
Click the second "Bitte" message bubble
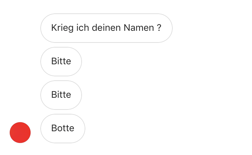[61, 95]
